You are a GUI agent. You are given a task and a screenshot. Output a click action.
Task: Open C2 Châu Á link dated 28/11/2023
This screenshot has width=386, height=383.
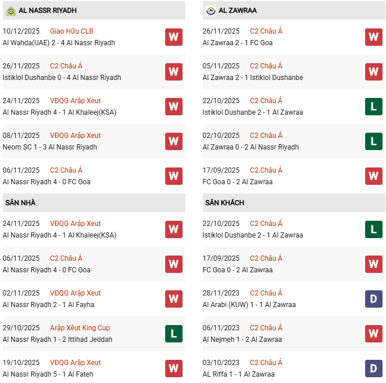point(266,293)
